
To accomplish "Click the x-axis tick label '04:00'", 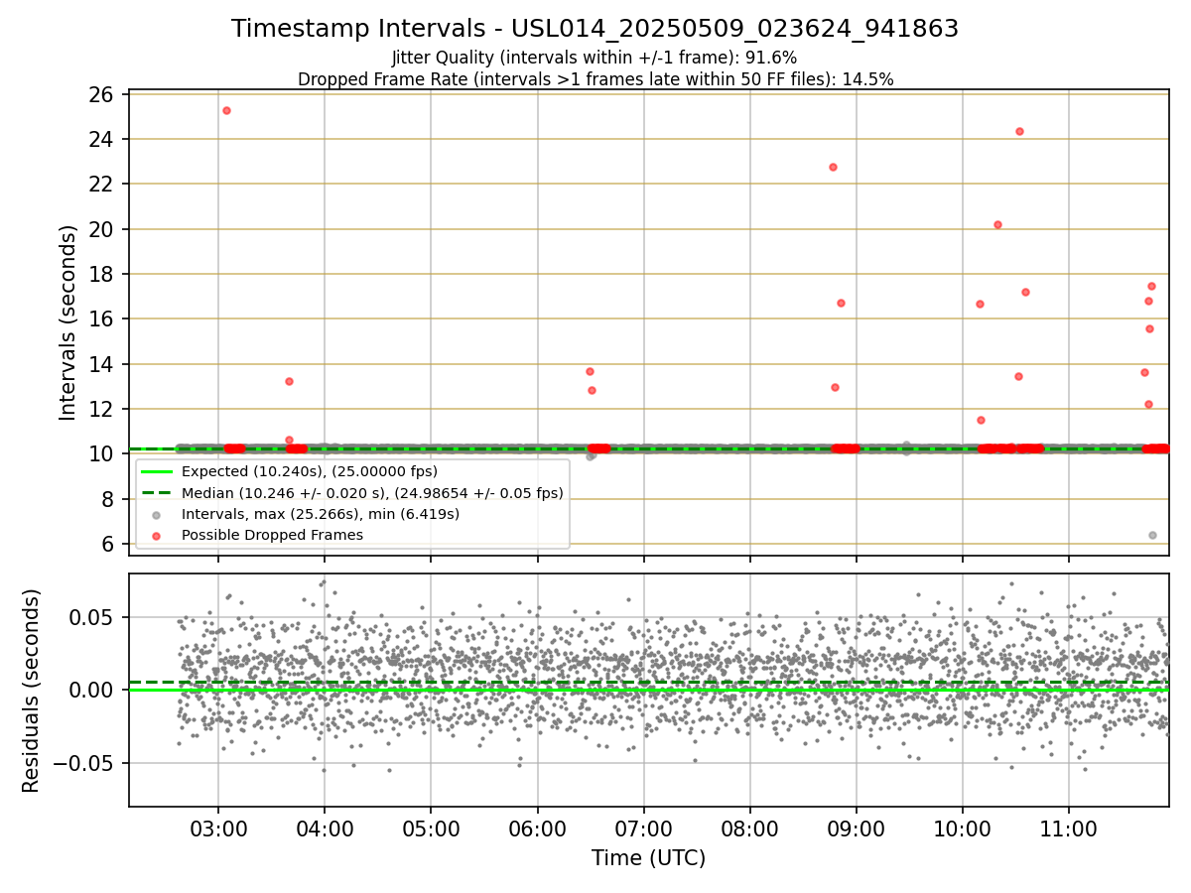I will coord(325,829).
